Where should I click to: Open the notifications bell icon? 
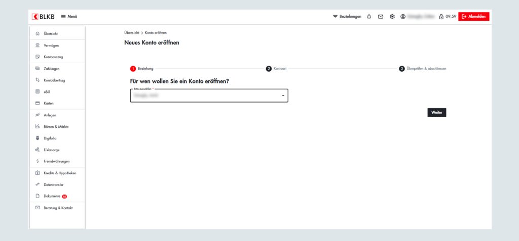point(369,17)
